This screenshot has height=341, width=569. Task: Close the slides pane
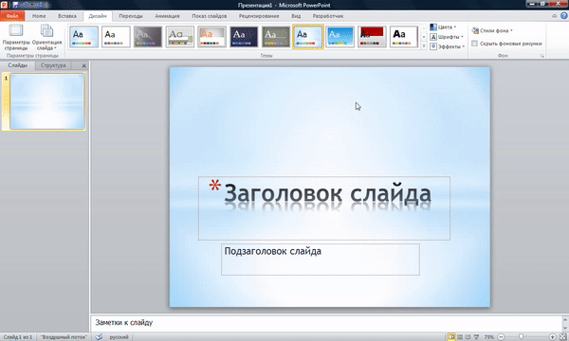(83, 65)
